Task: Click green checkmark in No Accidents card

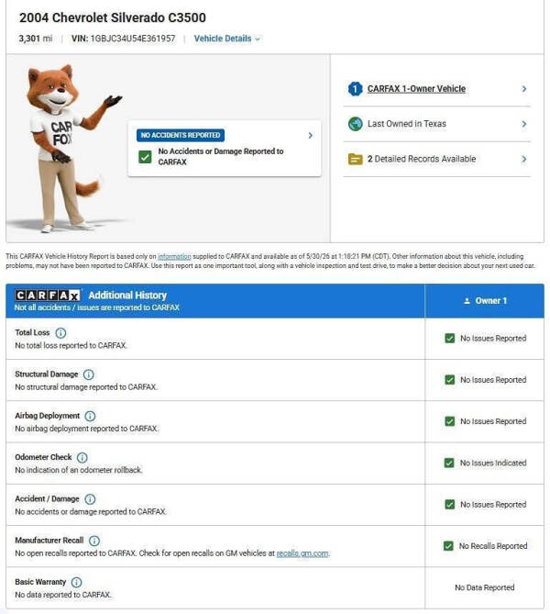Action: [x=145, y=157]
